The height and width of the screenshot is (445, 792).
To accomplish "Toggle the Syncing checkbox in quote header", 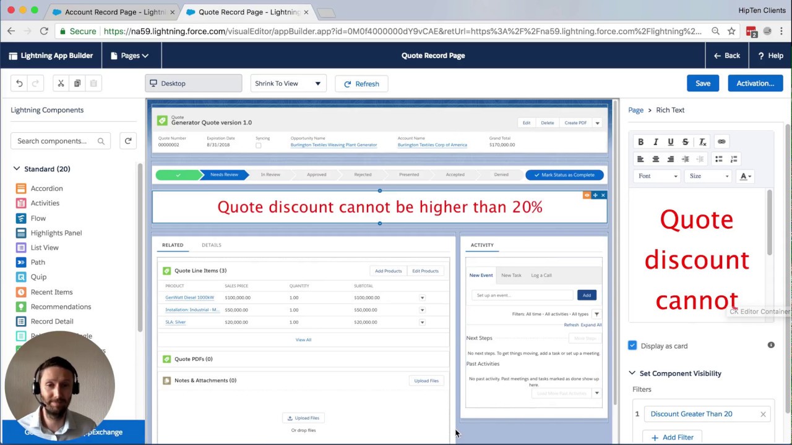I will (x=258, y=145).
